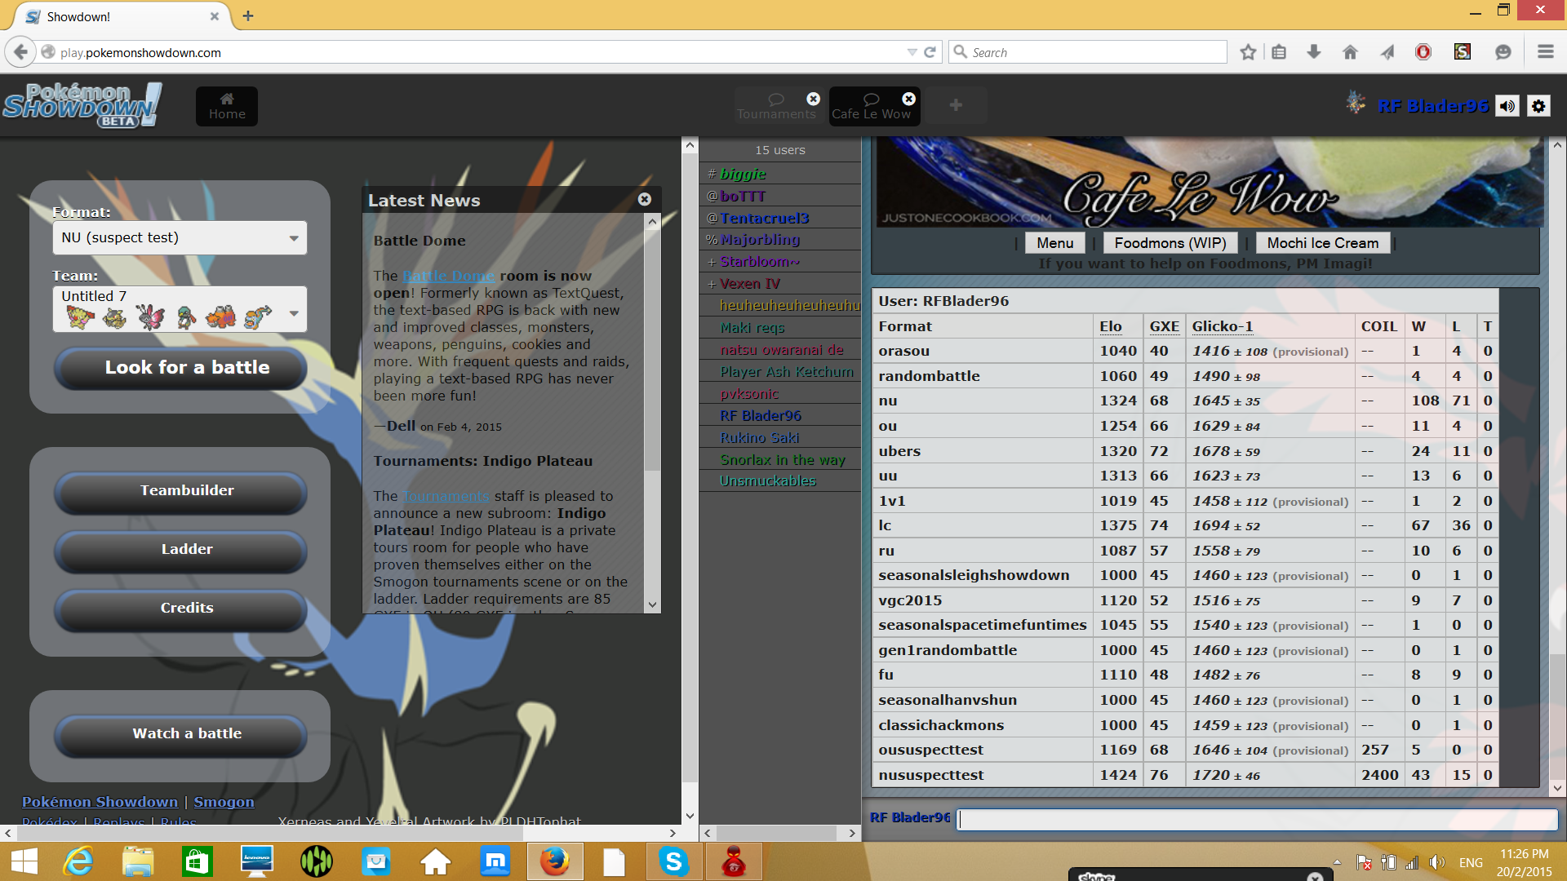1567x881 pixels.
Task: Open the Windows Start button
Action: click(x=24, y=861)
